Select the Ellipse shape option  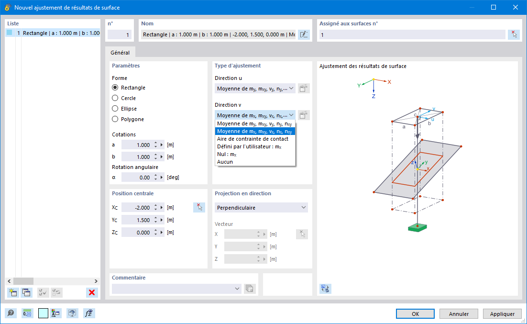pos(115,109)
